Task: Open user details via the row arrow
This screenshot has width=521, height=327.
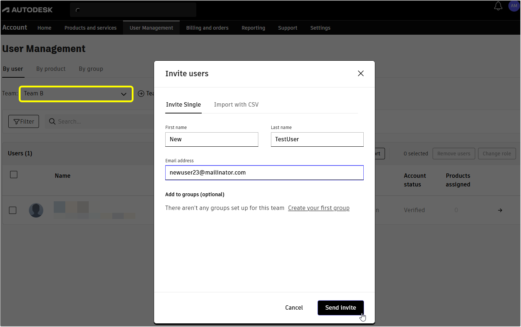Action: (x=500, y=210)
